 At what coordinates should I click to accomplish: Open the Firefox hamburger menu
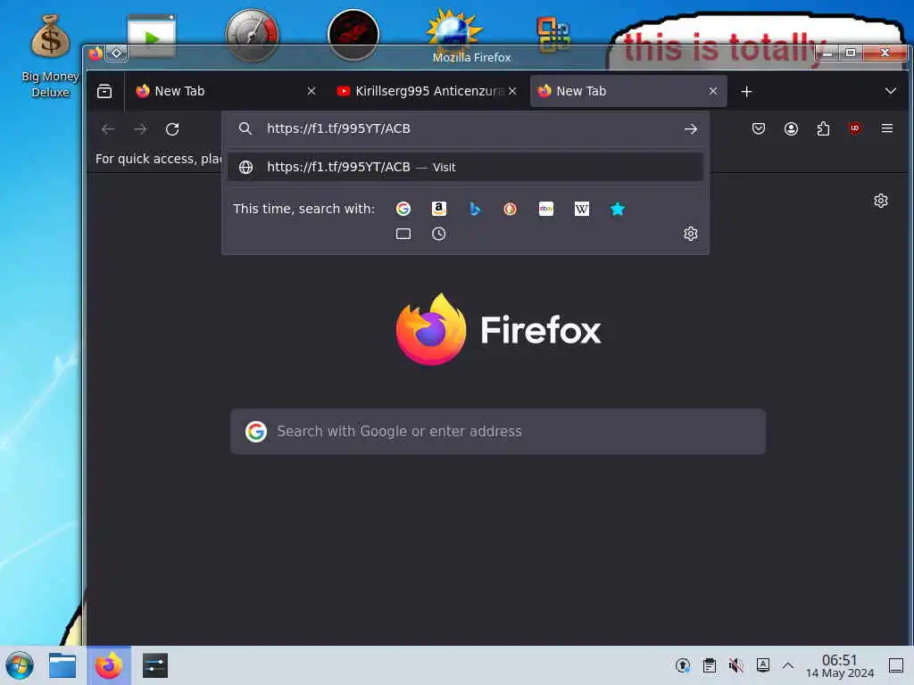tap(887, 128)
